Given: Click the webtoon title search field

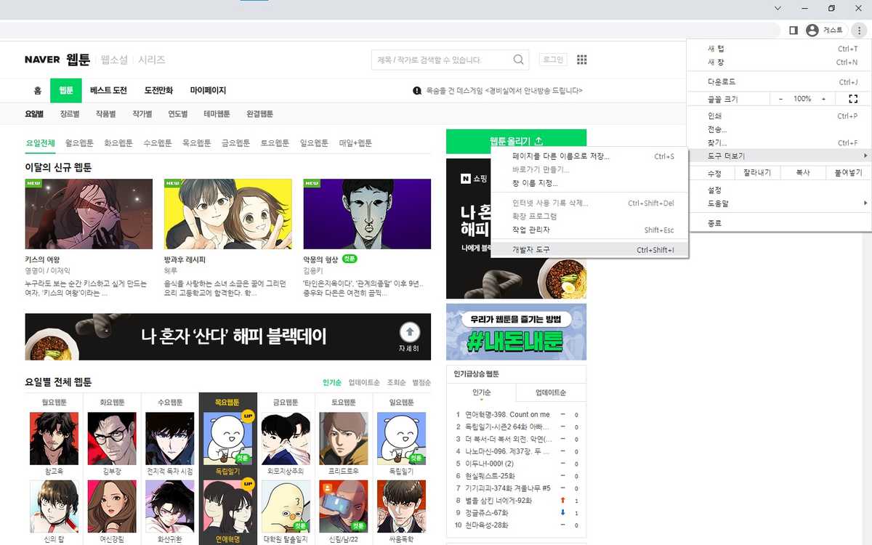Looking at the screenshot, I should tap(442, 60).
